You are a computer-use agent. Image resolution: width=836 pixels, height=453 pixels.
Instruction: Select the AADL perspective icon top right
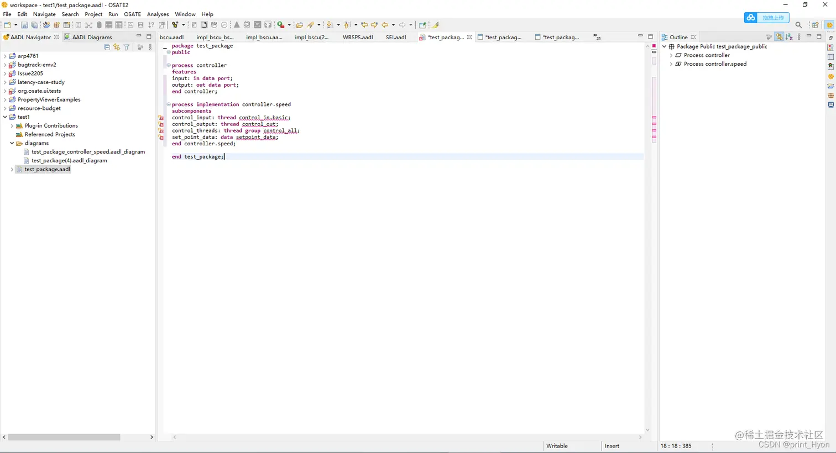click(x=829, y=25)
